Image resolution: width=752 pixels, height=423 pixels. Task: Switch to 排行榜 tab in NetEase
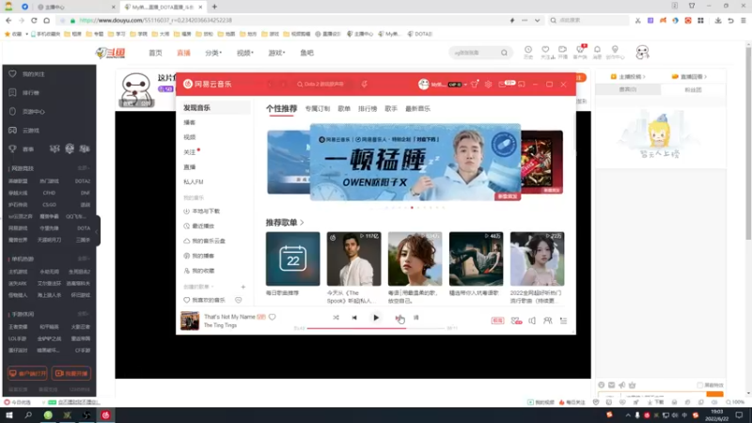click(368, 109)
